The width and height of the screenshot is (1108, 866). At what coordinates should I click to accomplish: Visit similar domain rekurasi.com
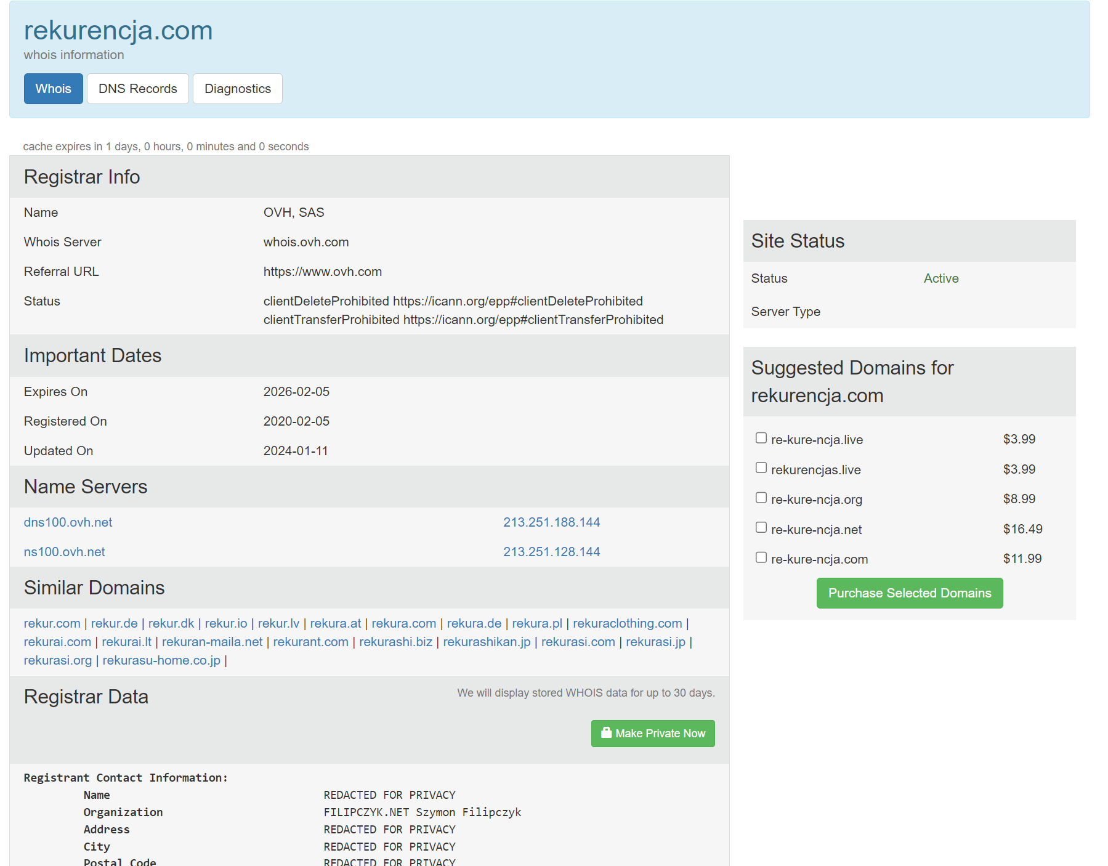point(578,642)
